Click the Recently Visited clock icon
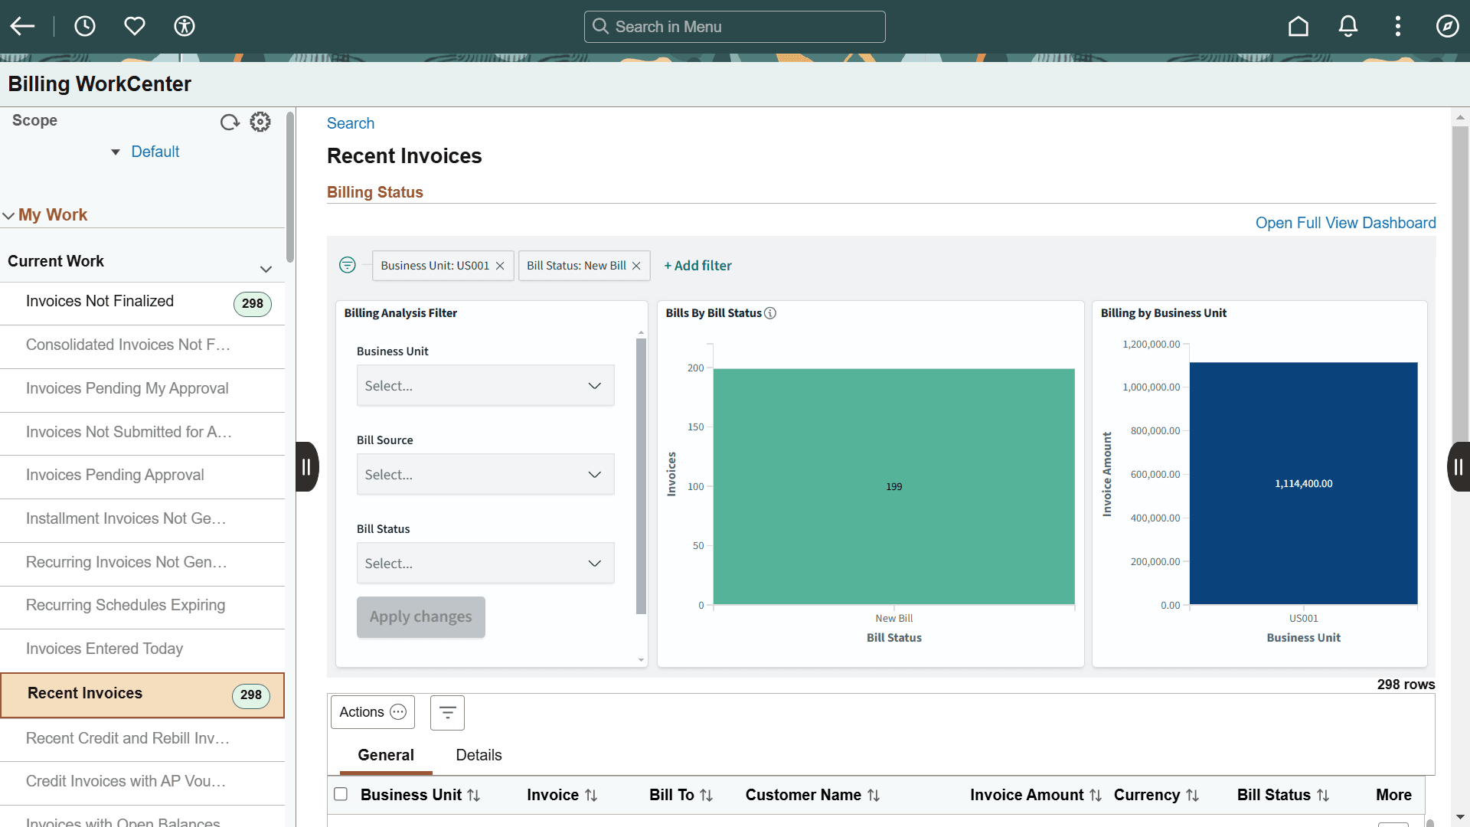 point(84,25)
